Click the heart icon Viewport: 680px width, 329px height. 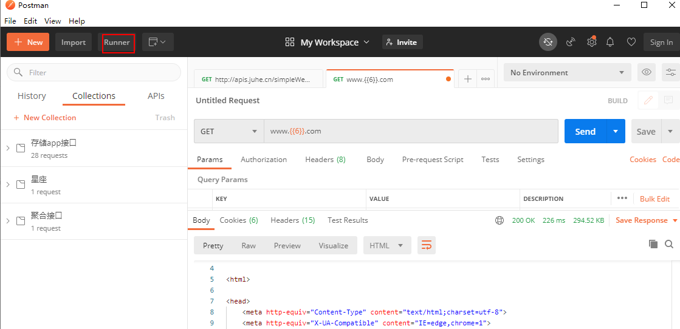click(631, 42)
